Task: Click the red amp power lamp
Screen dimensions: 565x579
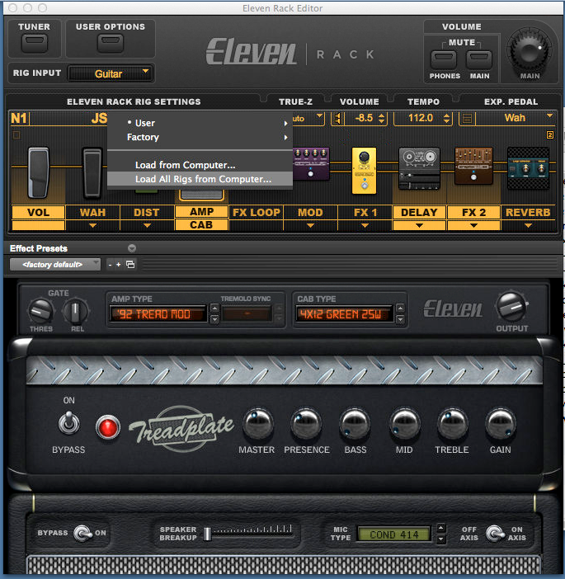Action: [108, 427]
